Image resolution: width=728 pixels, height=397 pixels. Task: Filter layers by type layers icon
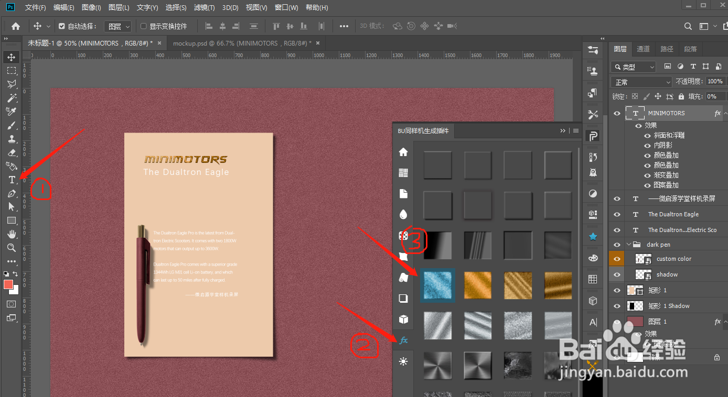pyautogui.click(x=693, y=67)
